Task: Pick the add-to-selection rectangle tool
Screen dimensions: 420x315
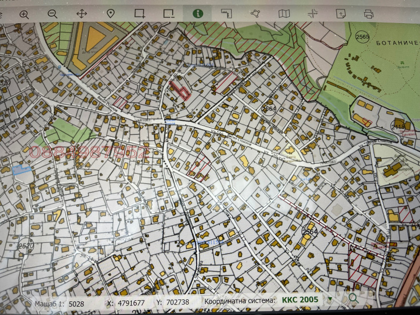Action: (140, 13)
